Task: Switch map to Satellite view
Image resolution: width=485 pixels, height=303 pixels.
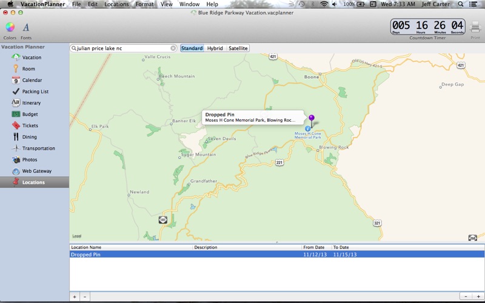Action: coord(238,48)
